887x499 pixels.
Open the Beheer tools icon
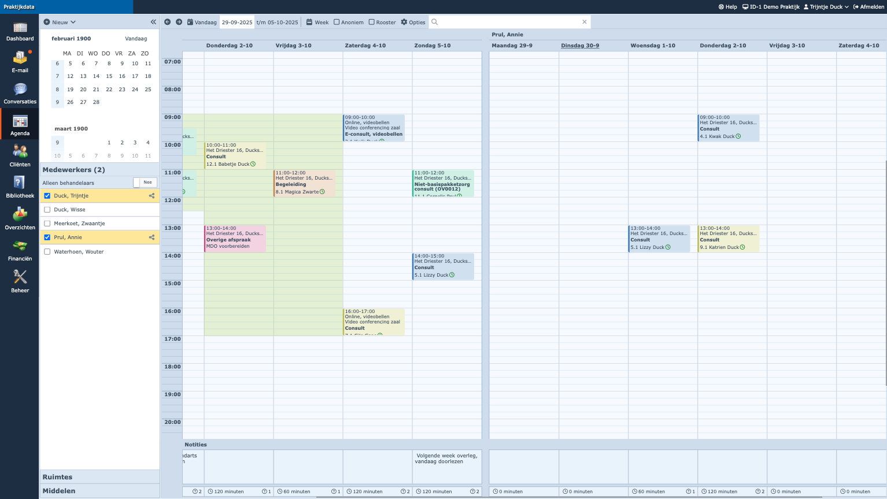coord(20,279)
